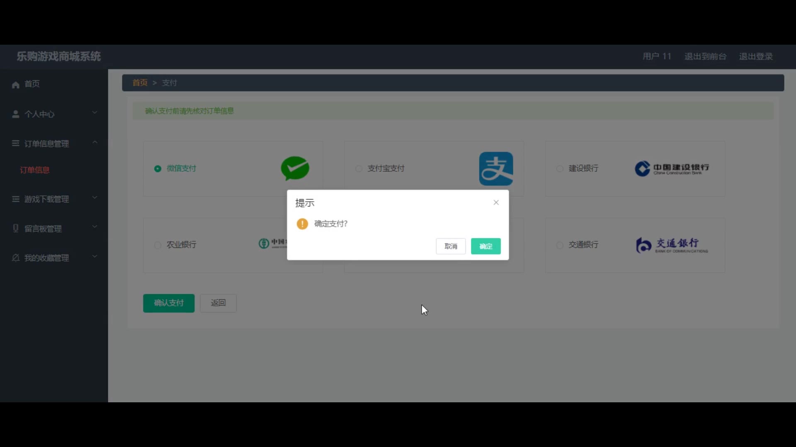
Task: Click the home icon in sidebar
Action: point(16,85)
